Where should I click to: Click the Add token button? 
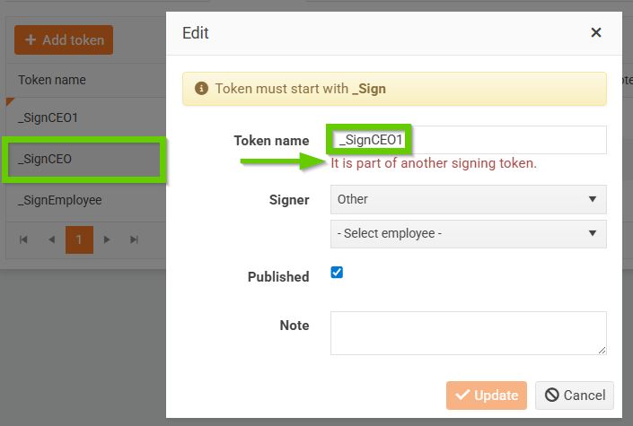(x=64, y=39)
